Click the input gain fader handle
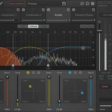 tap(99, 31)
